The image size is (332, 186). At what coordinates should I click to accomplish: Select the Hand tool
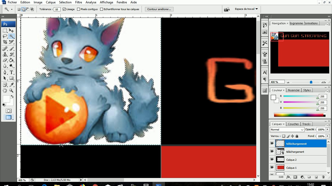click(x=5, y=91)
